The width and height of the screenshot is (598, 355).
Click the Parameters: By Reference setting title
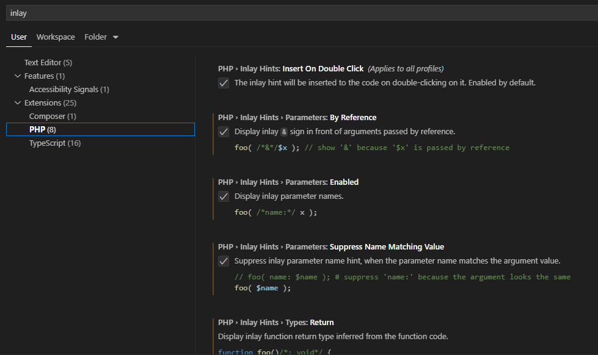tap(297, 118)
